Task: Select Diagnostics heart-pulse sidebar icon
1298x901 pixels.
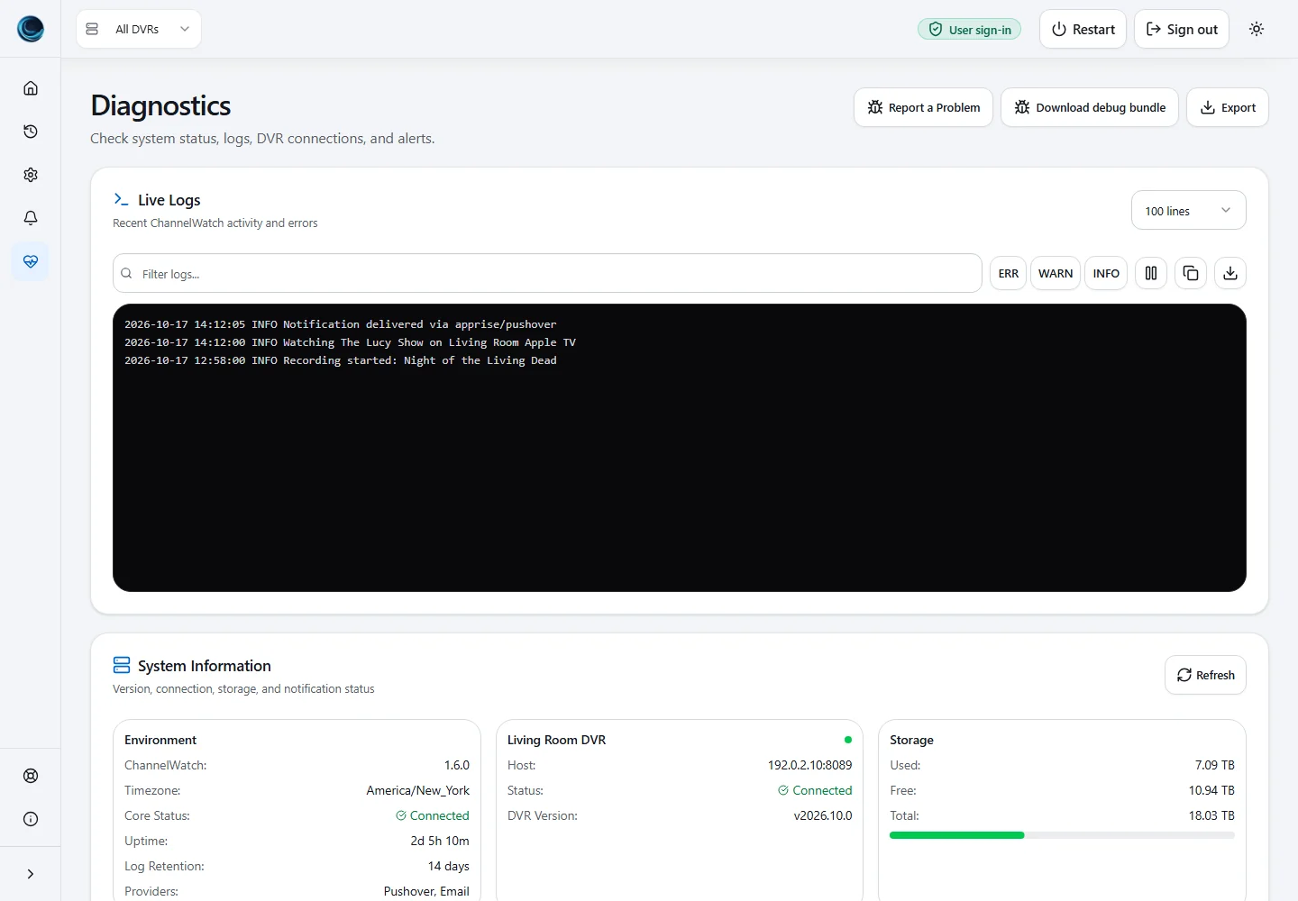Action: coord(31,261)
